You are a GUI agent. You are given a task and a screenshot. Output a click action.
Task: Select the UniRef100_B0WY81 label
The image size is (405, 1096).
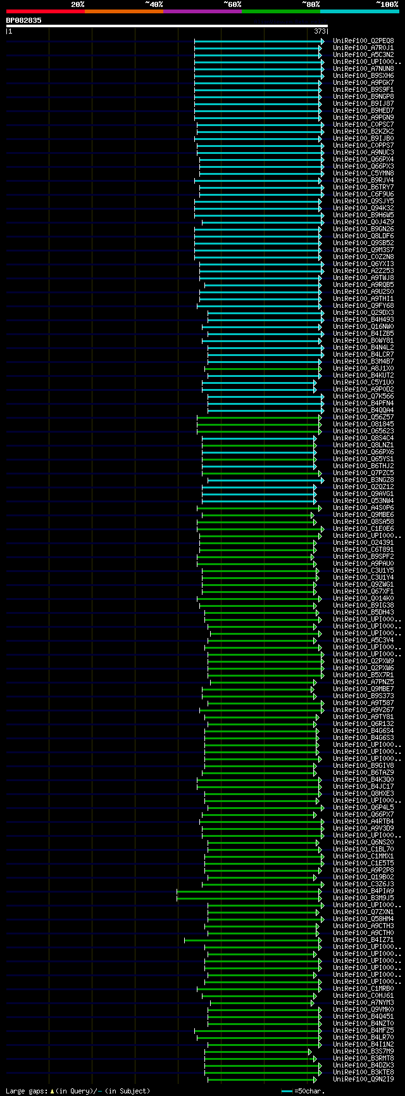[x=363, y=341]
